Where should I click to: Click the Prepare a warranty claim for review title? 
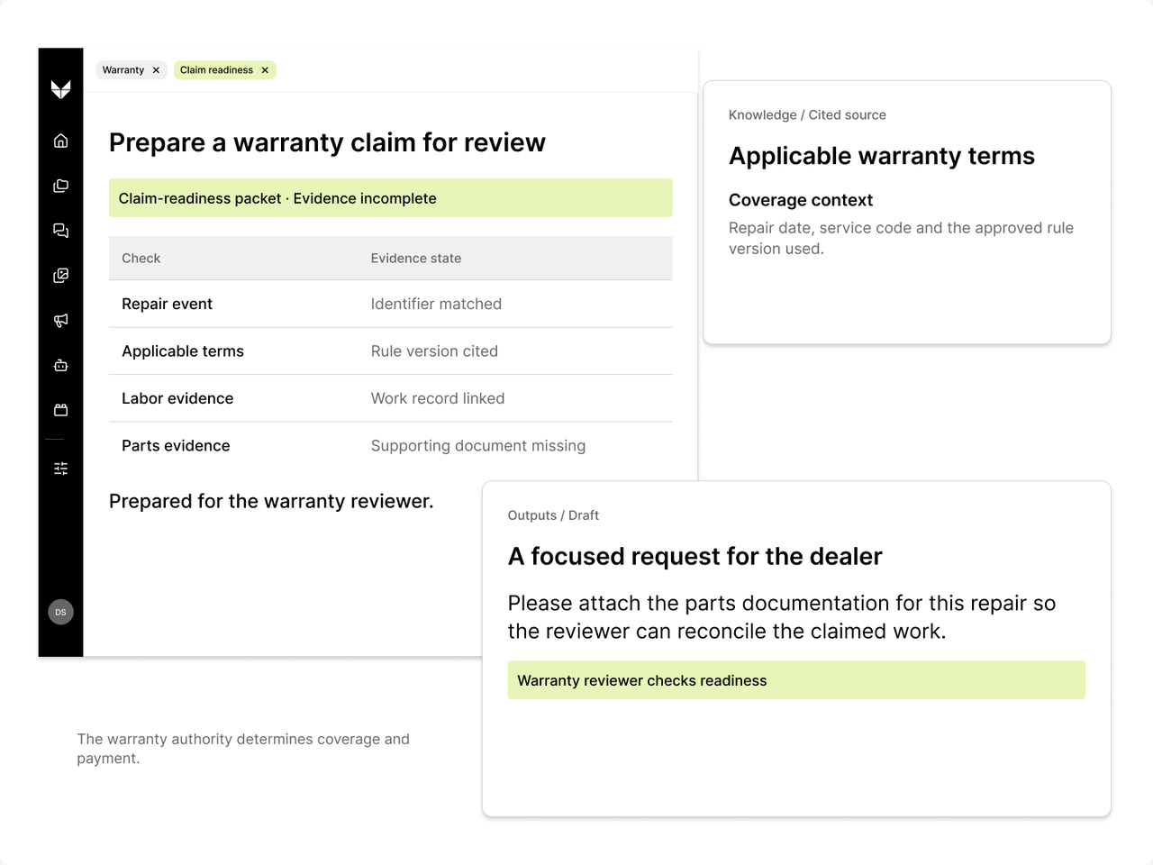[327, 142]
